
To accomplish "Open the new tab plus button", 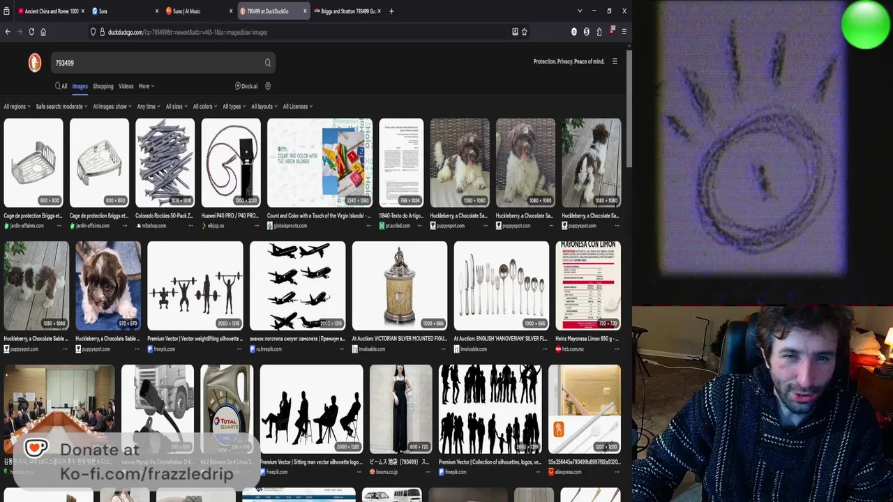I will tap(391, 11).
